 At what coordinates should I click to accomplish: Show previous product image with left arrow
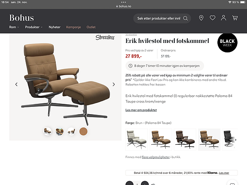click(x=16, y=85)
